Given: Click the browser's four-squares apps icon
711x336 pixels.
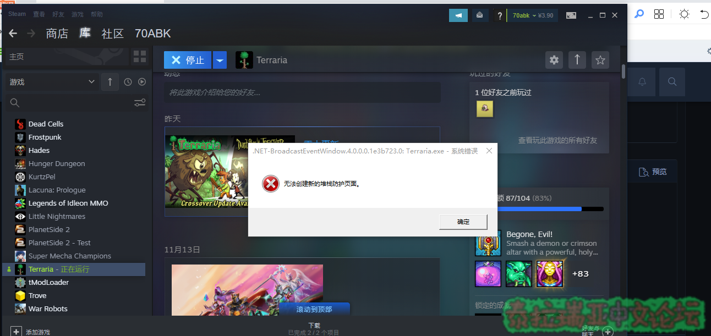Looking at the screenshot, I should click(x=659, y=14).
